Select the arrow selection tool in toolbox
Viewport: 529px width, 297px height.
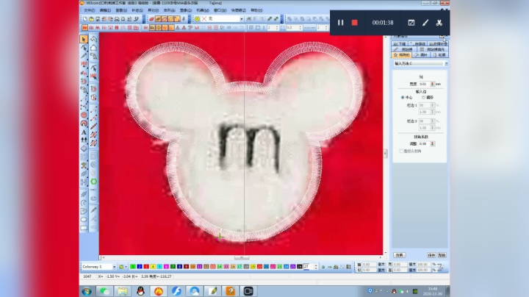coord(84,40)
